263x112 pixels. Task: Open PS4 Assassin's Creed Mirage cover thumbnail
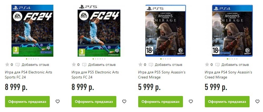point(232,31)
